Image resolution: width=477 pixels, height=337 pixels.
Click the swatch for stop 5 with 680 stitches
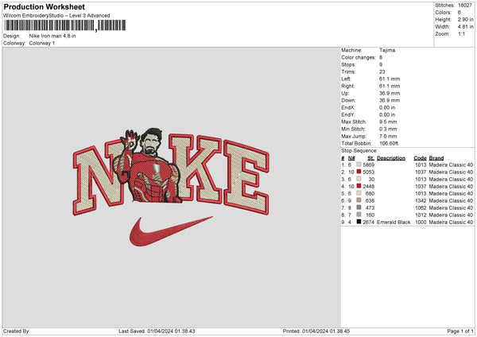click(x=359, y=193)
